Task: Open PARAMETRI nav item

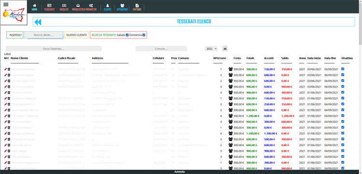Action: click(91, 7)
